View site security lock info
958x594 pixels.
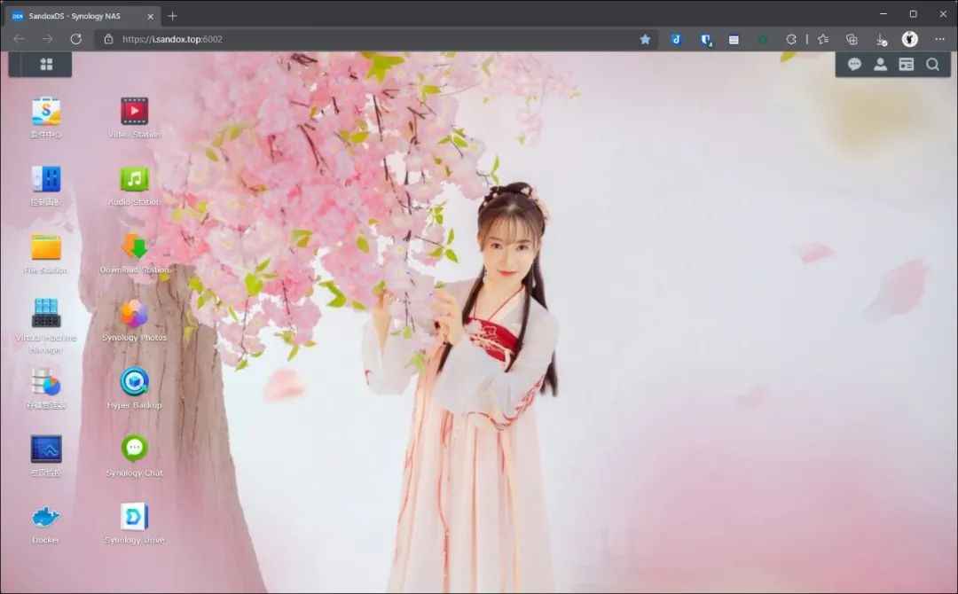(x=109, y=39)
